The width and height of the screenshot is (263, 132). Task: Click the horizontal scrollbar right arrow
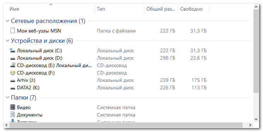point(250,125)
